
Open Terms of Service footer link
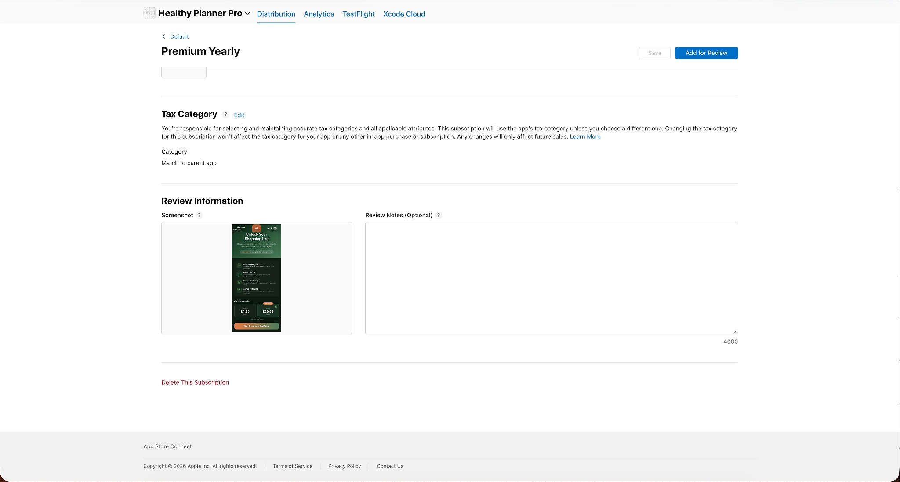click(x=293, y=466)
